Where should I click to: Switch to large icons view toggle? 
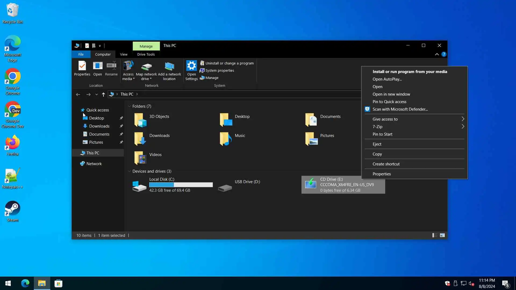pos(442,235)
